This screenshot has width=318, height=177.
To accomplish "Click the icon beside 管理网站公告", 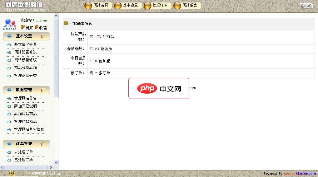I will pos(9,99).
